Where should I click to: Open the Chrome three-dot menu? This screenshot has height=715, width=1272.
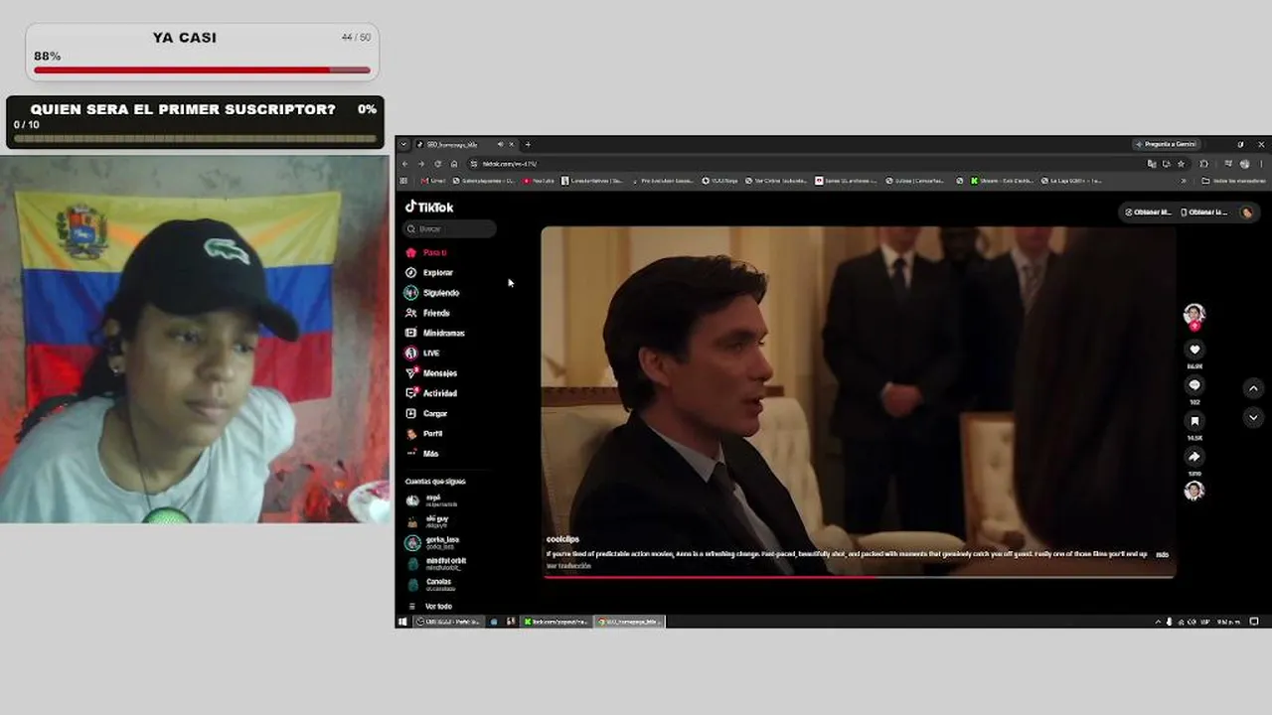[1261, 164]
